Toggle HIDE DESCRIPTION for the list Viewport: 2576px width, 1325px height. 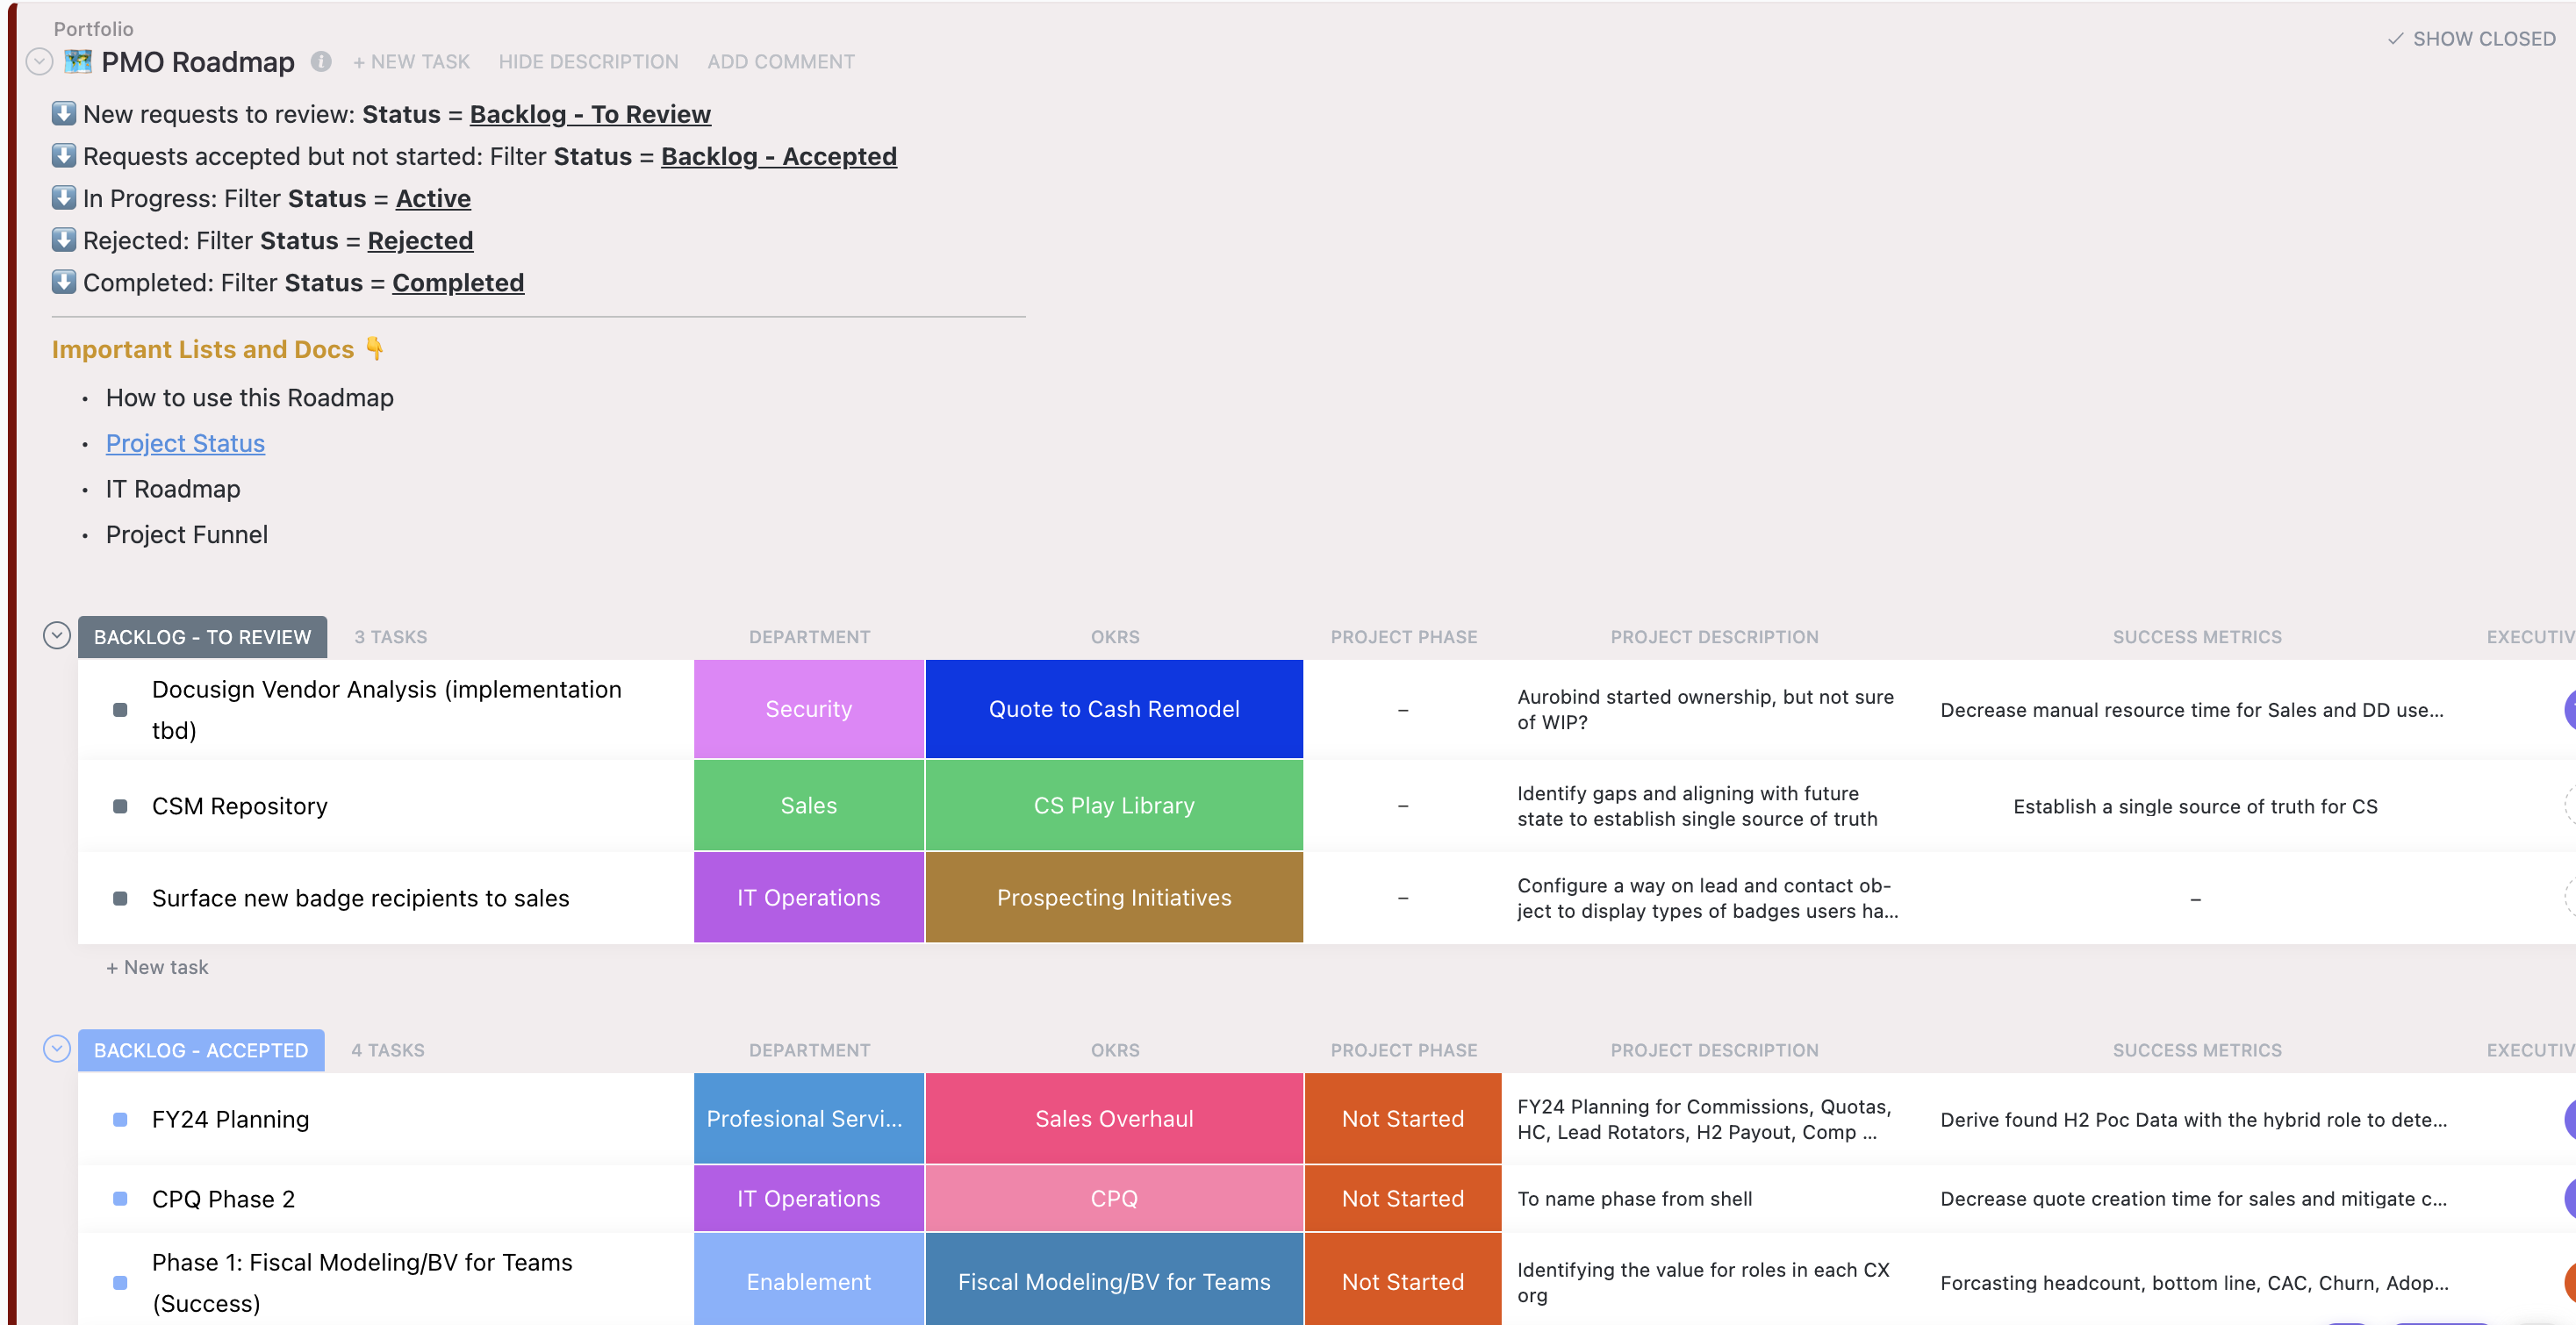coord(588,61)
